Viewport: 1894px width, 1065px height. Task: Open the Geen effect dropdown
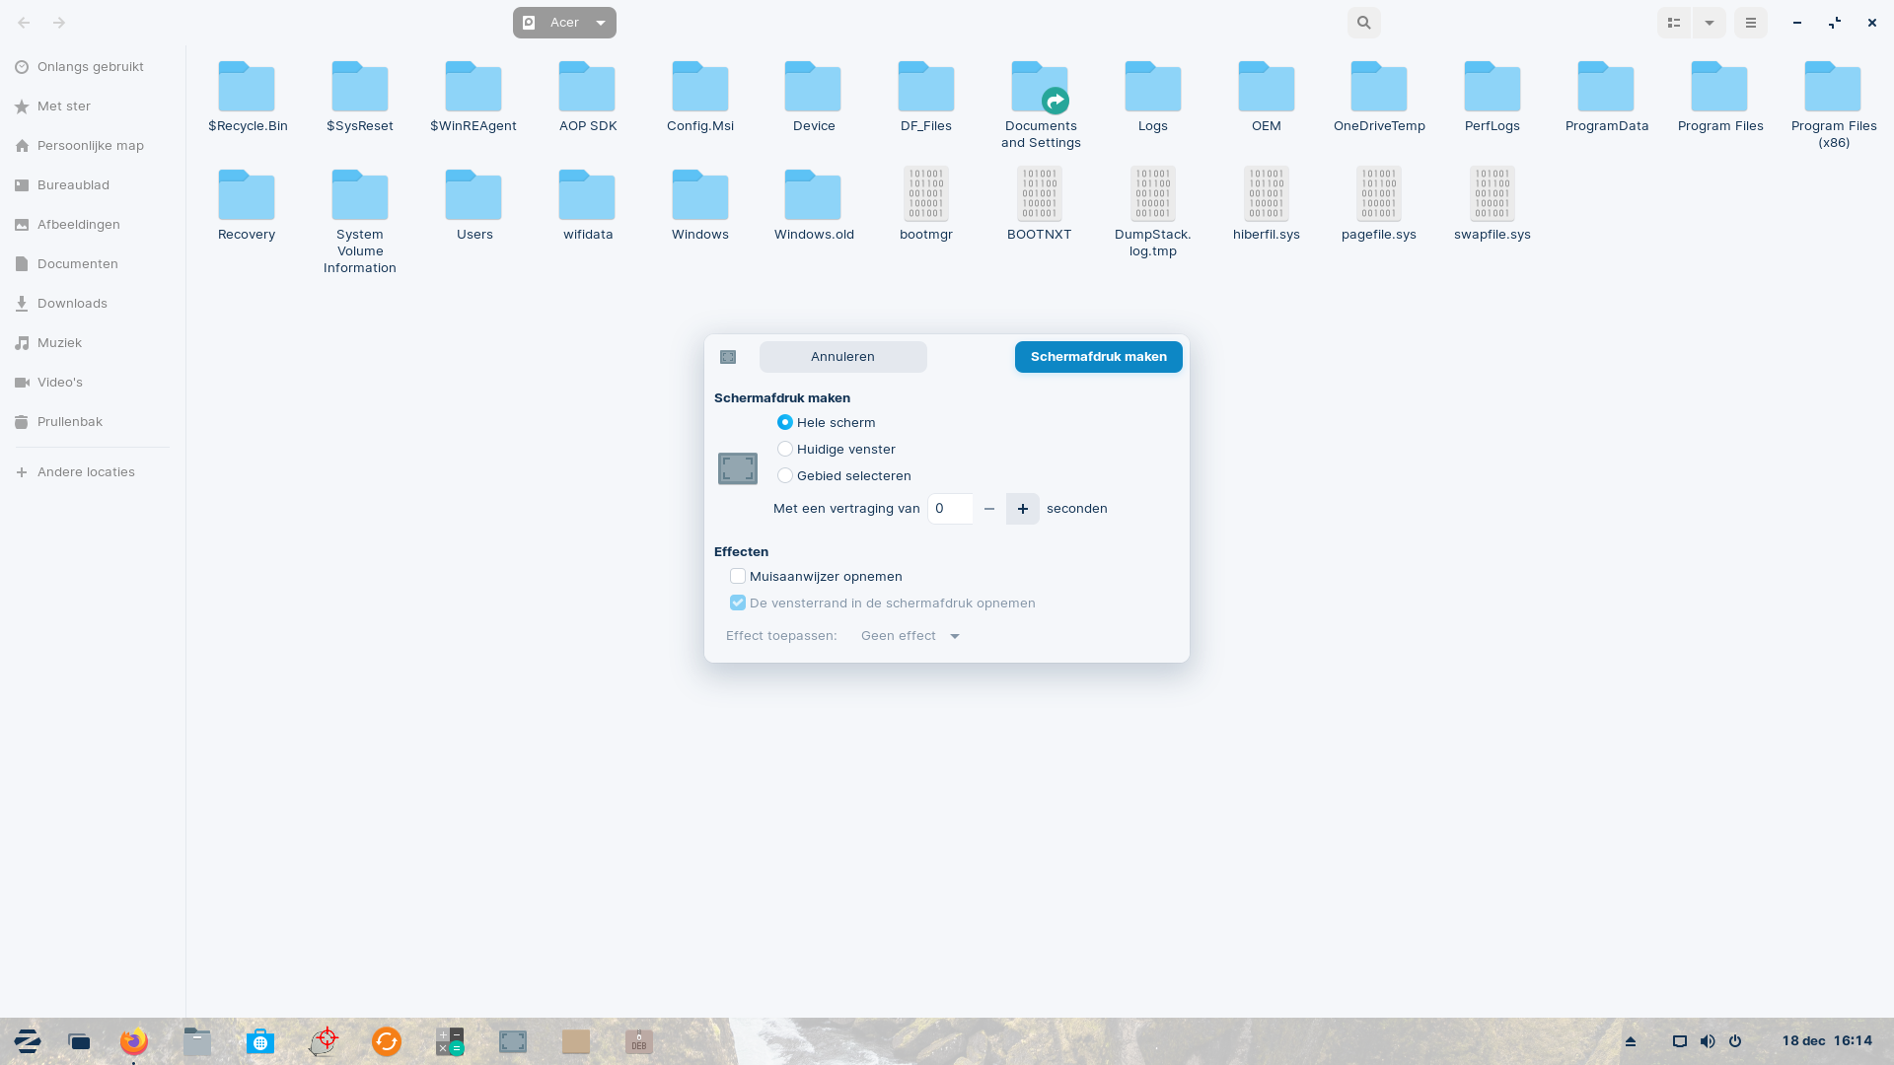tap(911, 636)
